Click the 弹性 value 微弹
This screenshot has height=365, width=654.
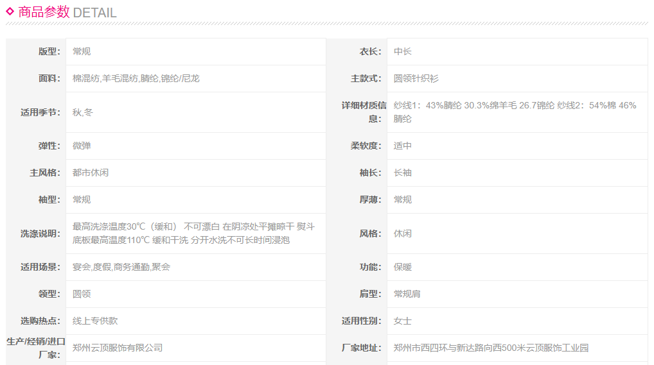point(82,146)
